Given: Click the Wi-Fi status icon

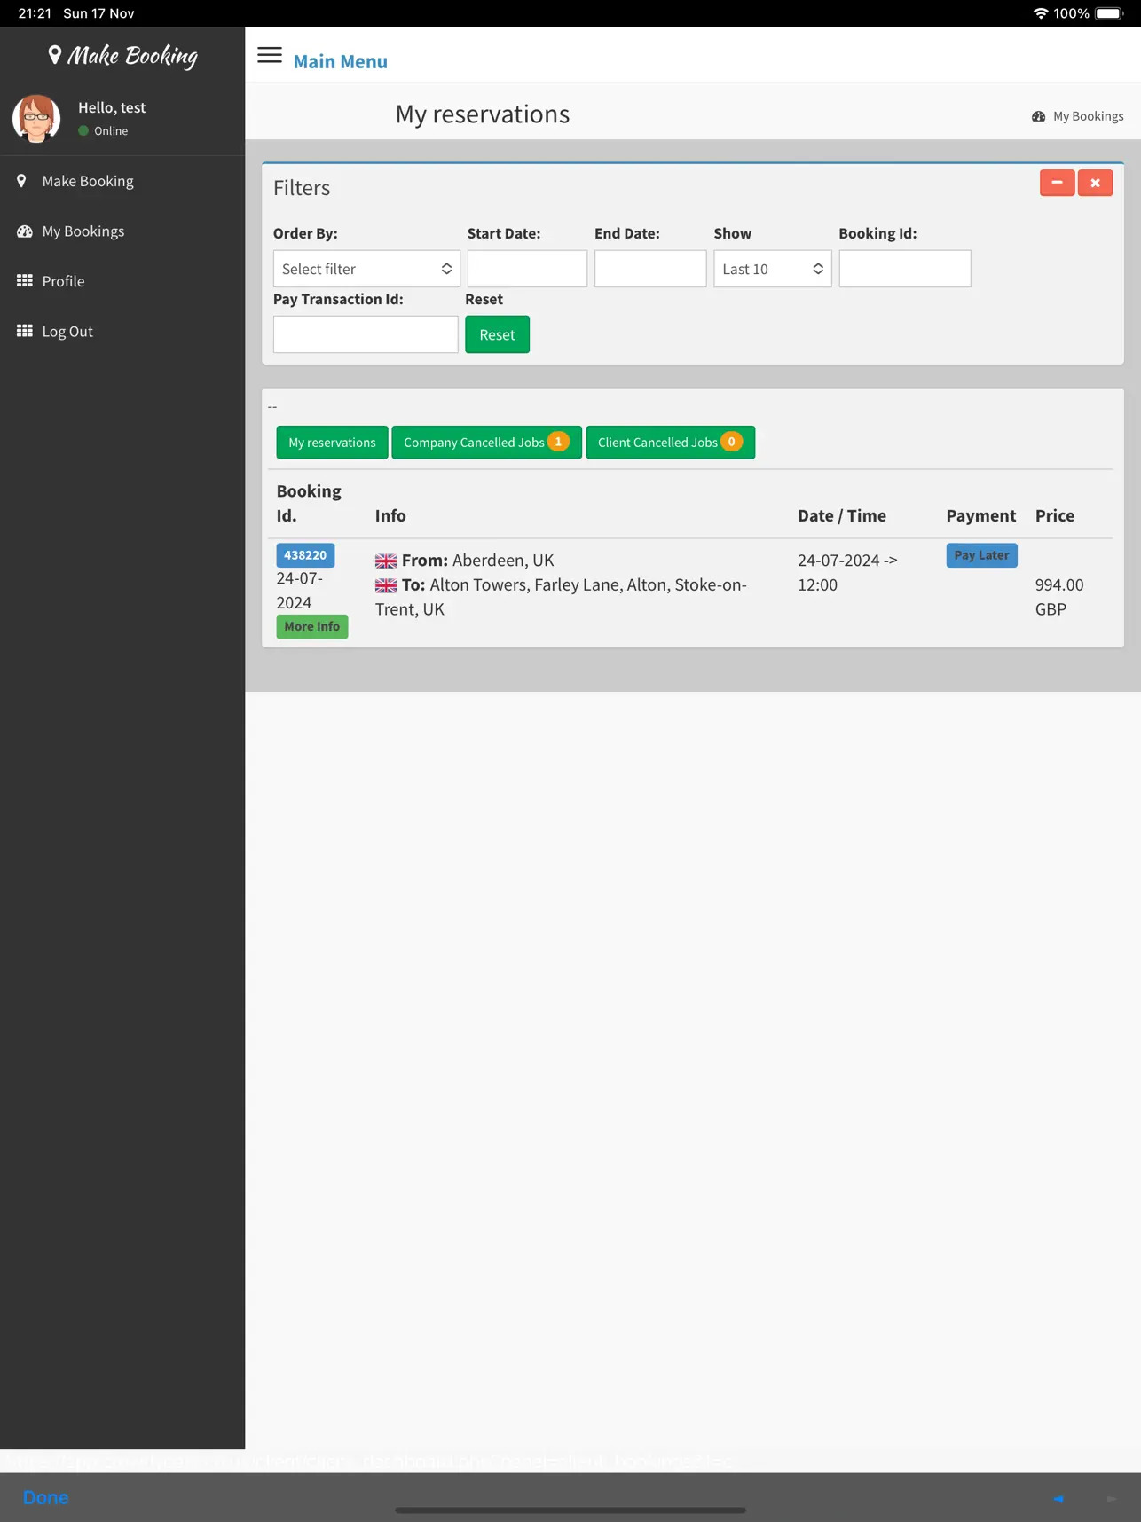Looking at the screenshot, I should (1041, 13).
